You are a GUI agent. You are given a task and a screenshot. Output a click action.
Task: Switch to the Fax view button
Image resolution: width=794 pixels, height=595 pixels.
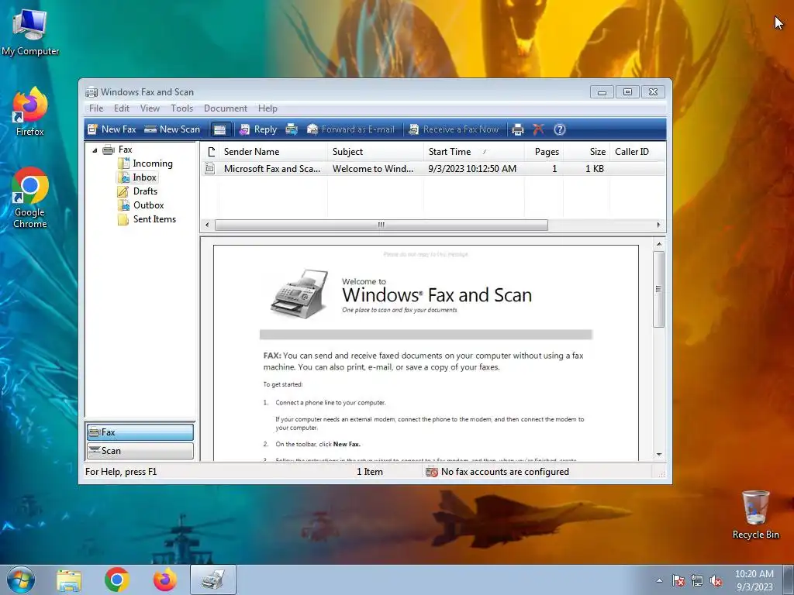click(140, 432)
